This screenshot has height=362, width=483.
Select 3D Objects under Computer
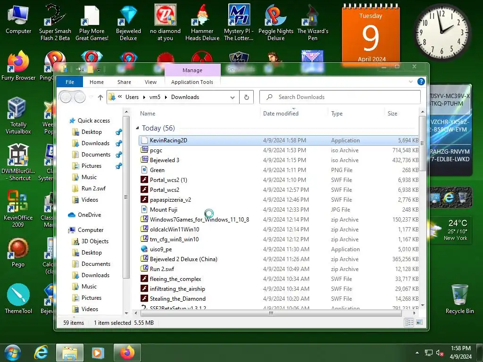[95, 241]
